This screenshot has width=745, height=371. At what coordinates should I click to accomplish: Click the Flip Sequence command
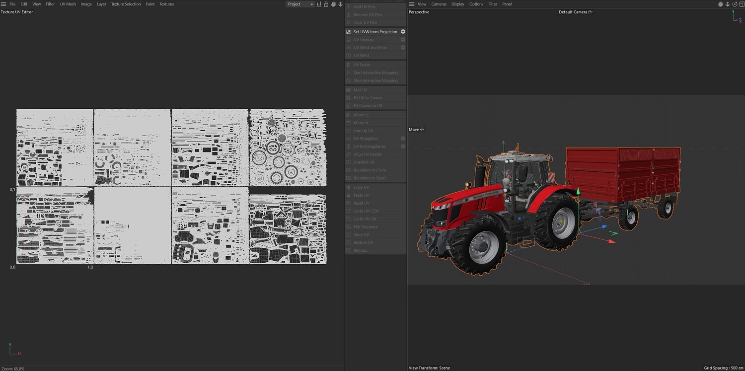click(x=375, y=227)
